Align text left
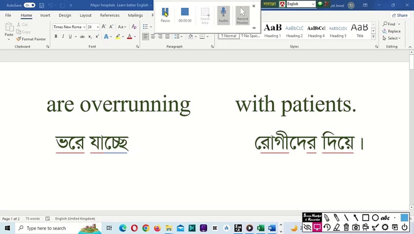Viewport: 414px width, 234px height. pos(145,36)
